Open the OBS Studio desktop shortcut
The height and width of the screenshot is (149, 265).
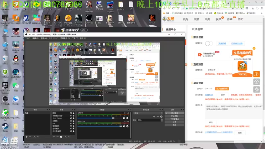pos(5,100)
